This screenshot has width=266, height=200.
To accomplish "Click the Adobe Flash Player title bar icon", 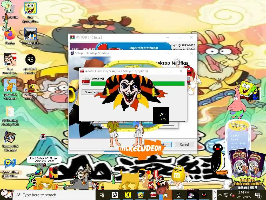I will 82,71.
